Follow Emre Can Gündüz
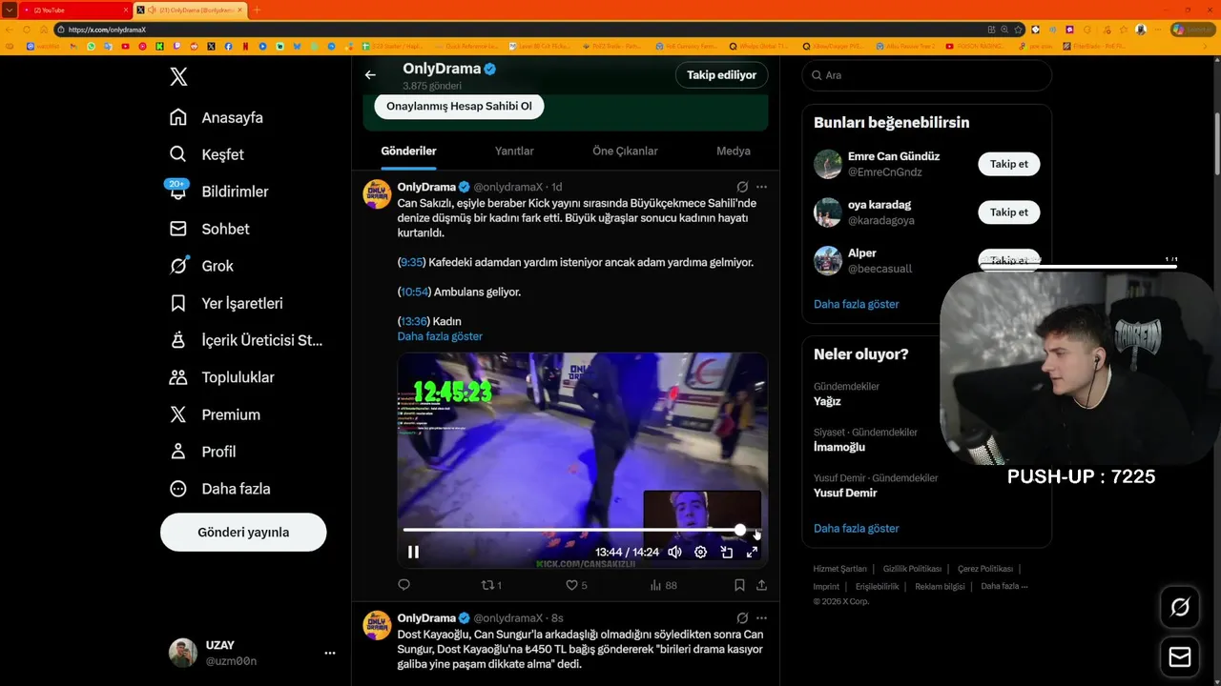This screenshot has width=1221, height=686. [1008, 164]
